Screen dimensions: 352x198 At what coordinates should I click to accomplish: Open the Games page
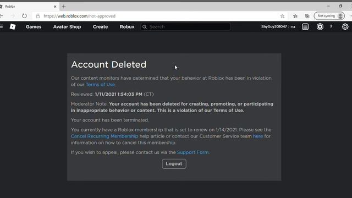point(34,27)
